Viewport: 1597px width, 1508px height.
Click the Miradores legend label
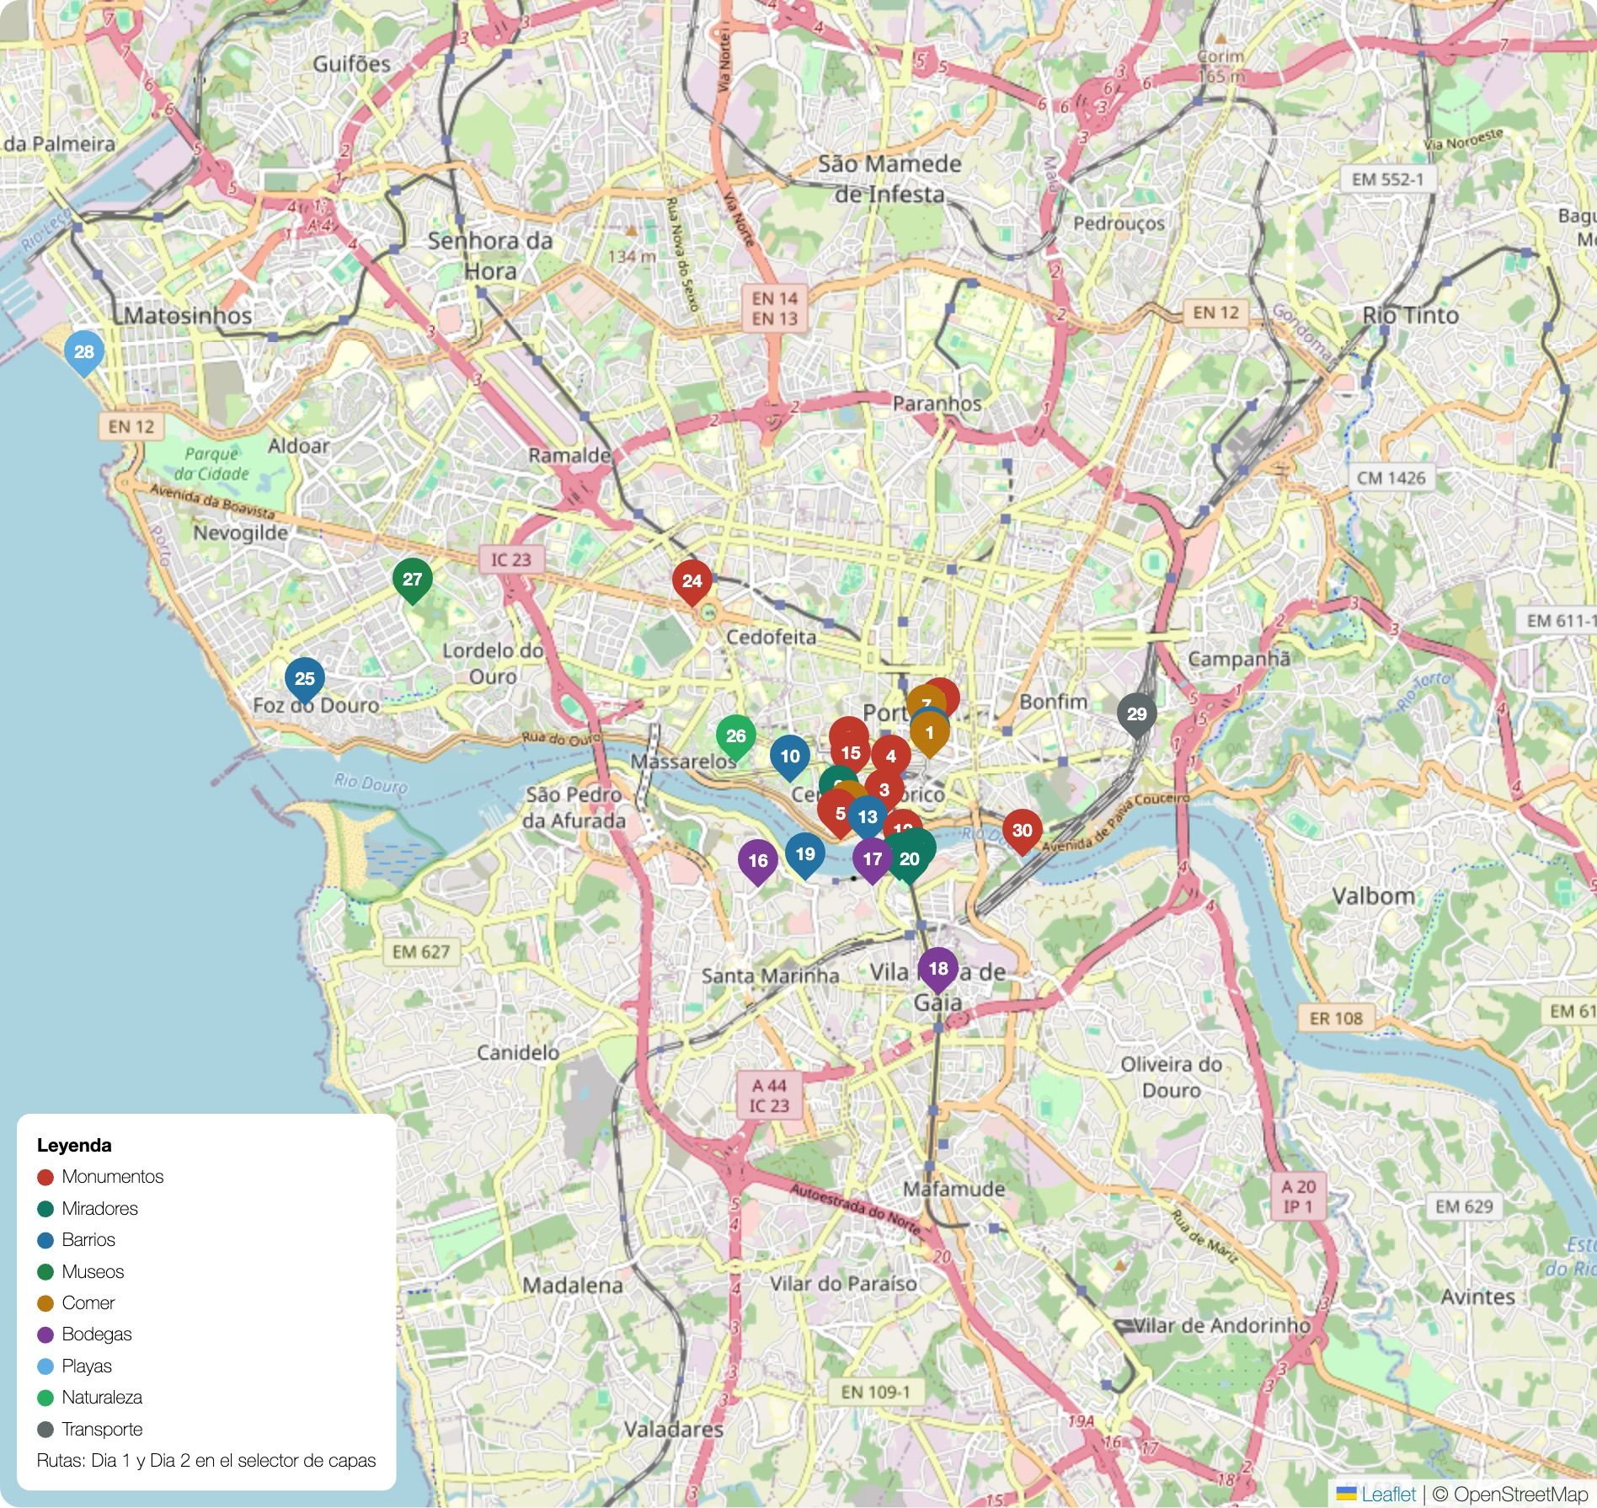coord(99,1208)
